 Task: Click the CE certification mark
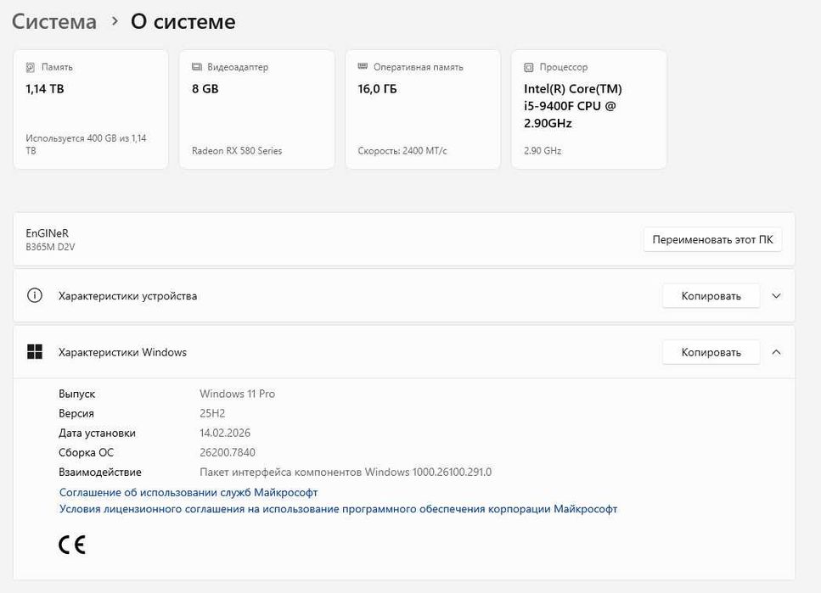(x=71, y=545)
